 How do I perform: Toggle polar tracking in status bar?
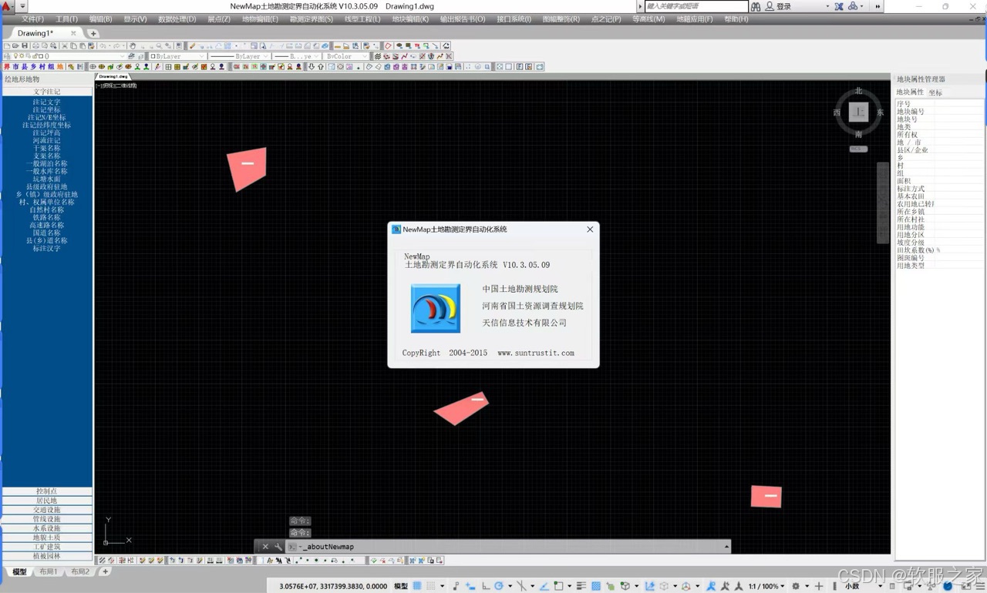(498, 586)
